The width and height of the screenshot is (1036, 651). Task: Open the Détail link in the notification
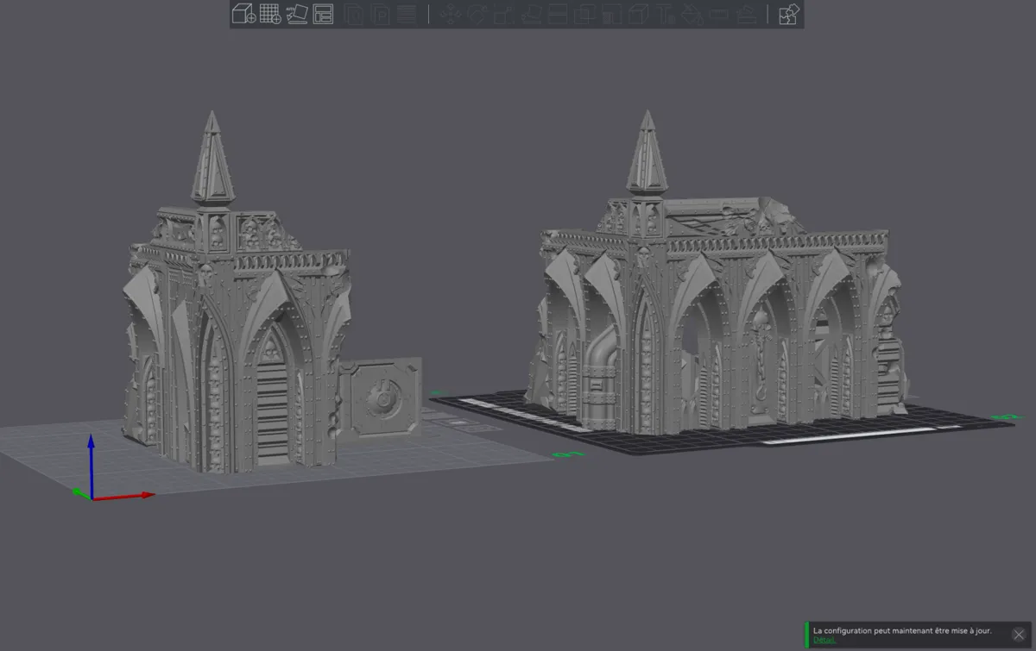point(824,640)
